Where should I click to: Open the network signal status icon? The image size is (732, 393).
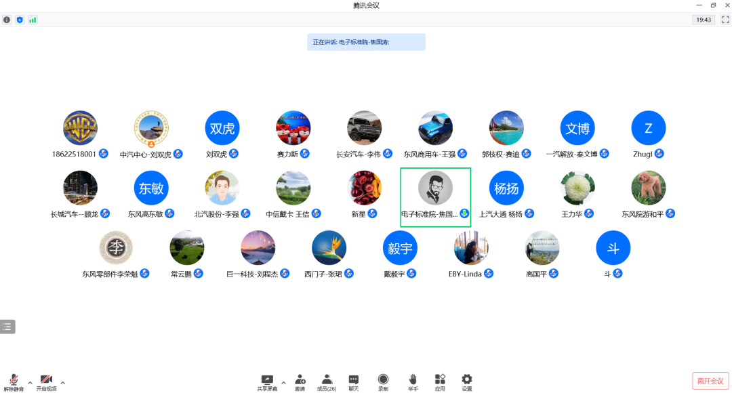[x=33, y=20]
